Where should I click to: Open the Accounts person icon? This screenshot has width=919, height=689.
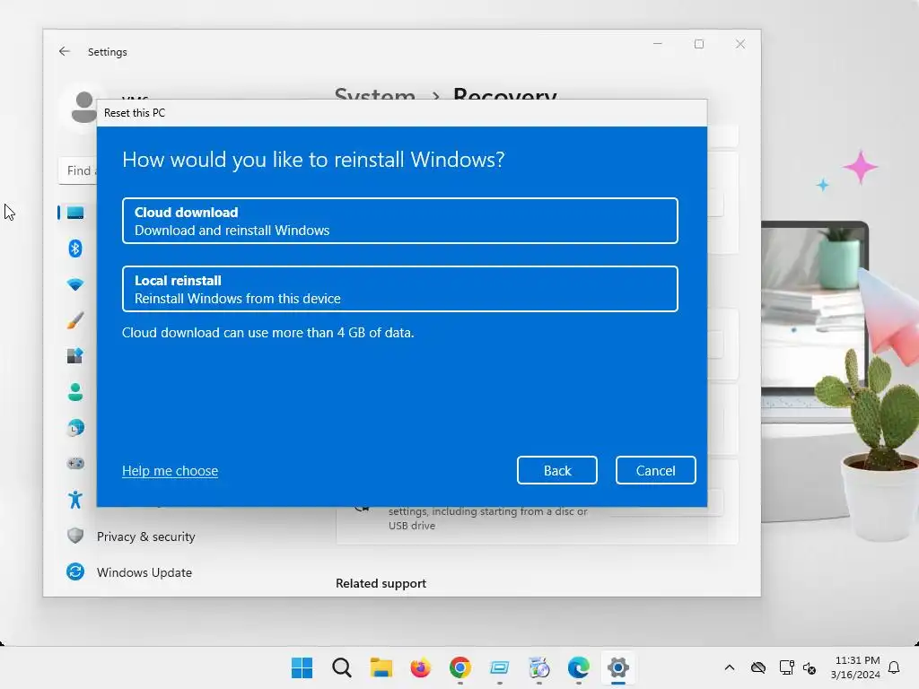click(x=75, y=392)
